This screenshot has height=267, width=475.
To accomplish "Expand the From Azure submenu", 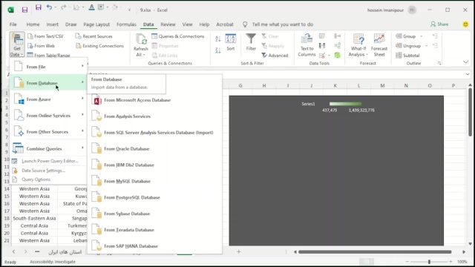I will click(49, 99).
